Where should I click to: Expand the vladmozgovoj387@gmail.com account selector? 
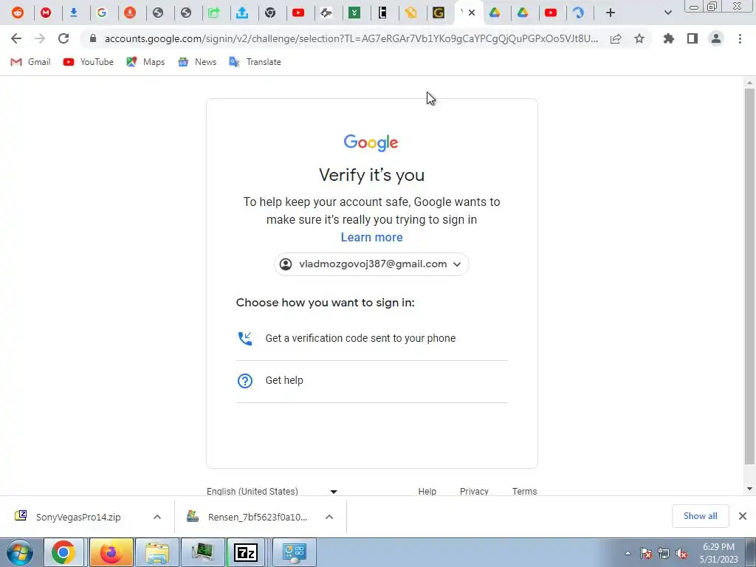[x=371, y=264]
